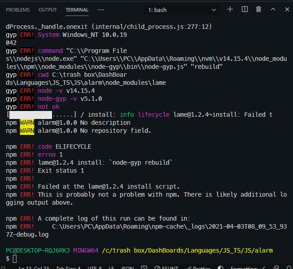Click 'alarm@1.0.0 No description' warning
The width and height of the screenshot is (293, 269).
[x=84, y=123]
